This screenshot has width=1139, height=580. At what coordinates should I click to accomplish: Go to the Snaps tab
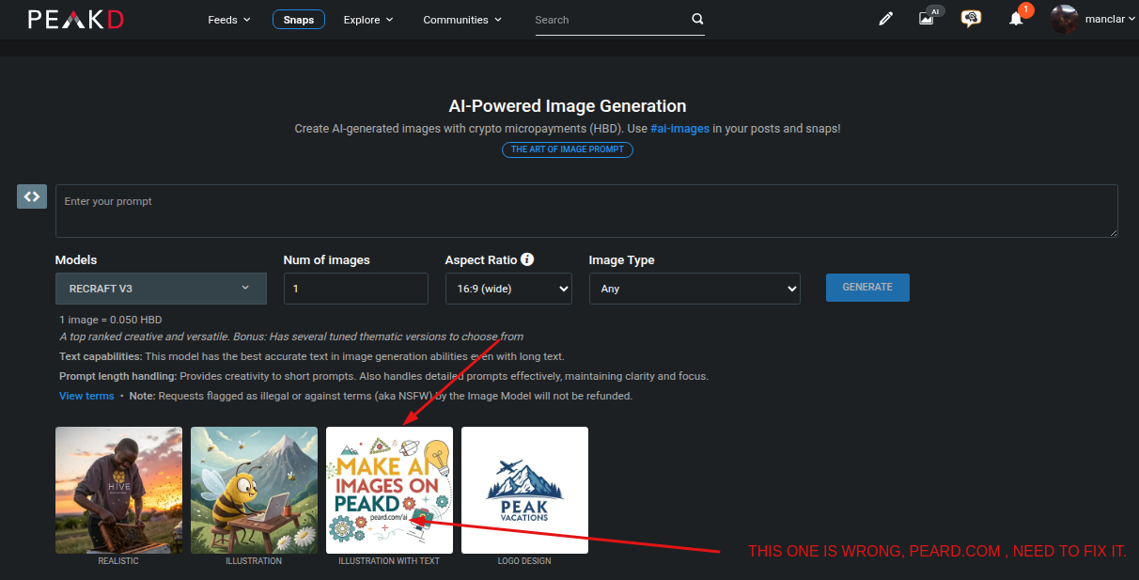coord(299,20)
